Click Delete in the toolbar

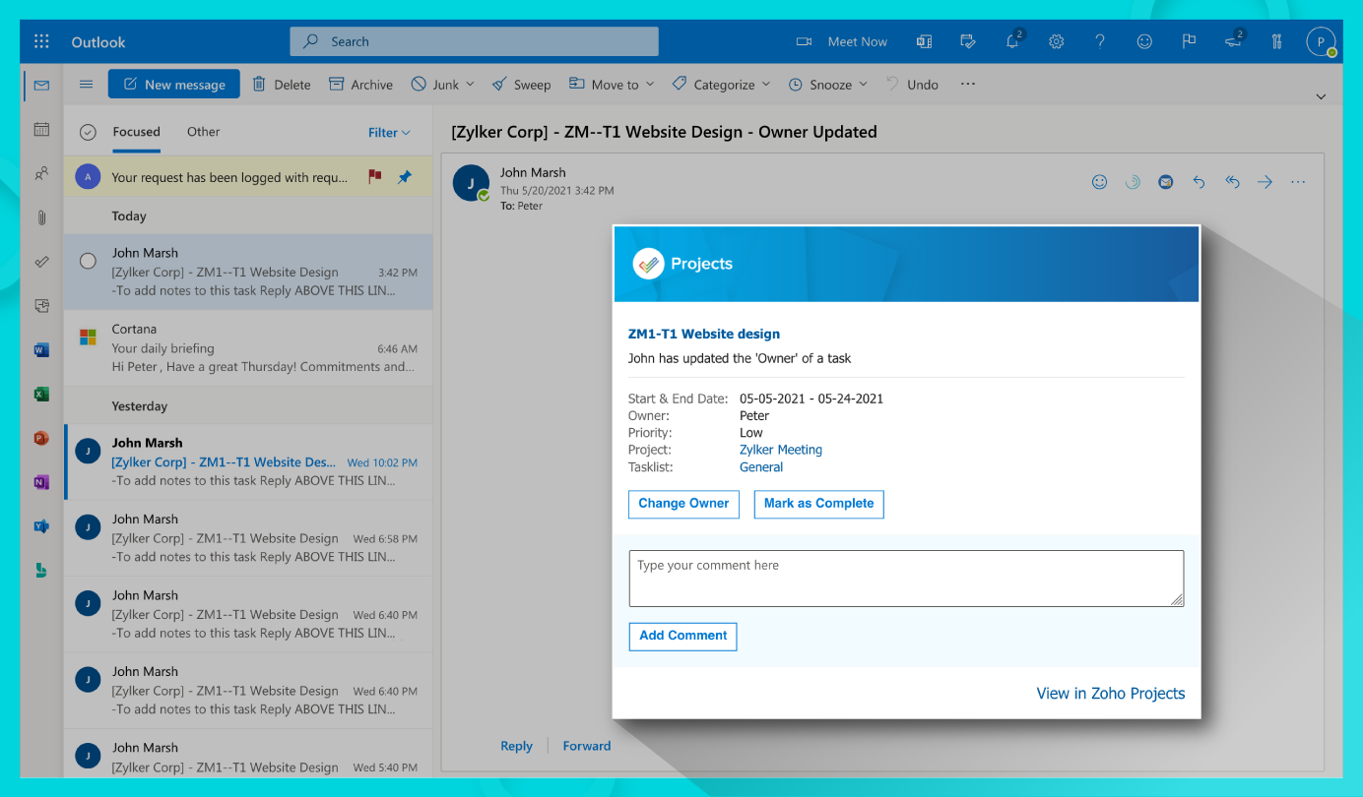pos(282,85)
